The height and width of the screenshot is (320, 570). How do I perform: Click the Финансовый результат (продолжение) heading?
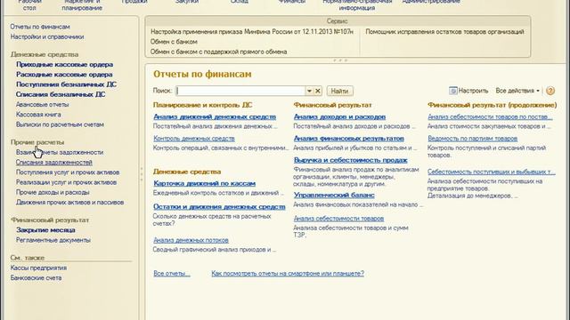click(x=493, y=105)
